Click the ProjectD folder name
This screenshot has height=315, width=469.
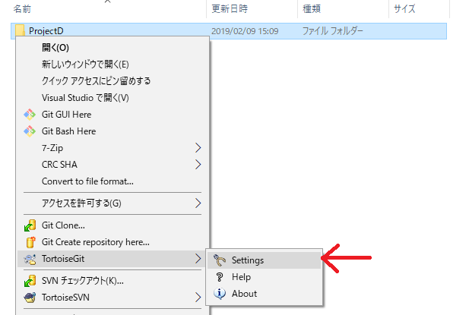click(46, 31)
